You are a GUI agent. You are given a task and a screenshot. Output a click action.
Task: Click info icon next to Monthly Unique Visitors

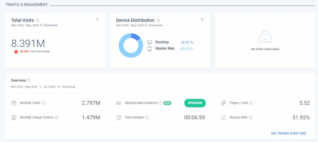pyautogui.click(x=57, y=117)
